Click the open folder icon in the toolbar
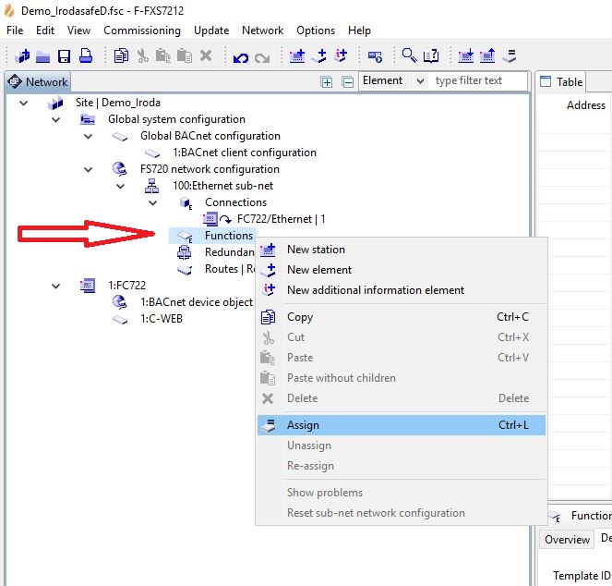 (43, 56)
